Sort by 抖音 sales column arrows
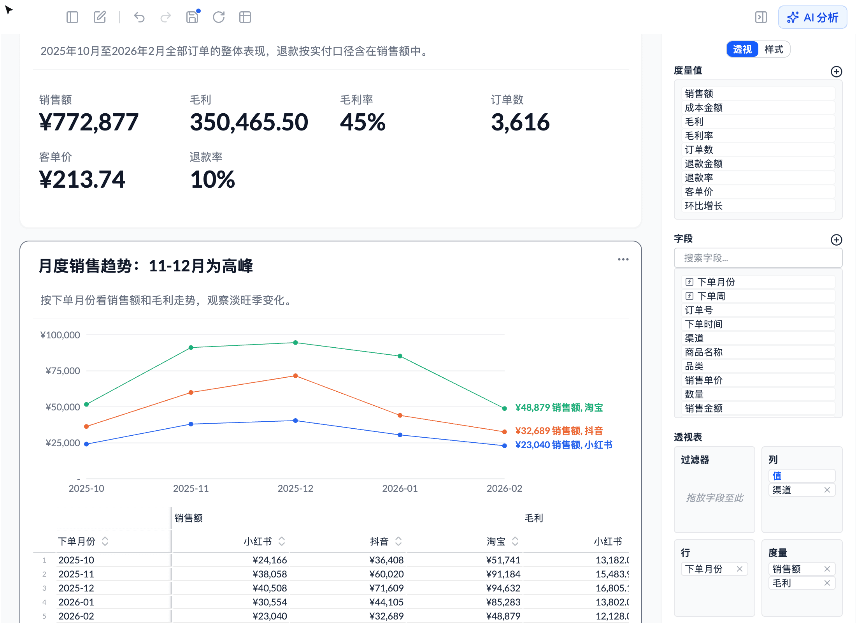856x623 pixels. pos(398,541)
